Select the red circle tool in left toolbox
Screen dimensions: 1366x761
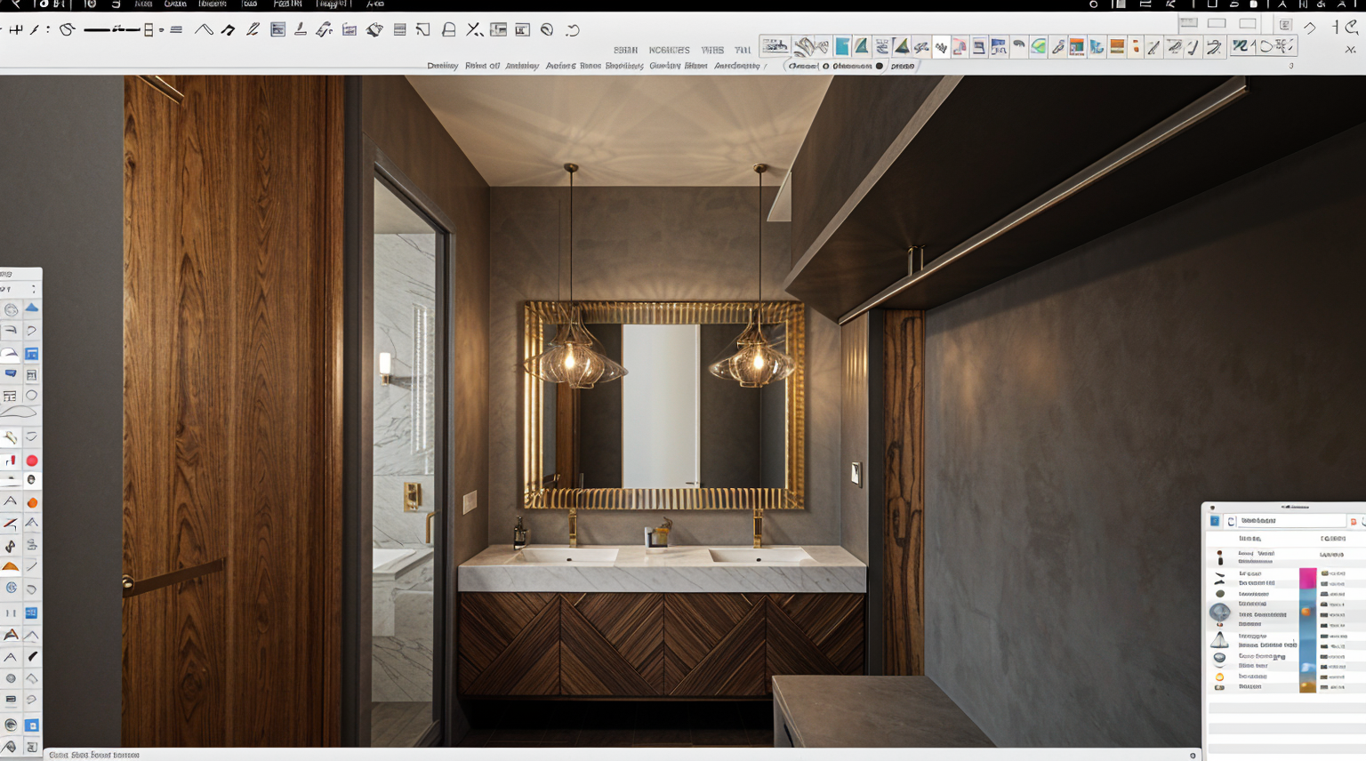(x=32, y=461)
